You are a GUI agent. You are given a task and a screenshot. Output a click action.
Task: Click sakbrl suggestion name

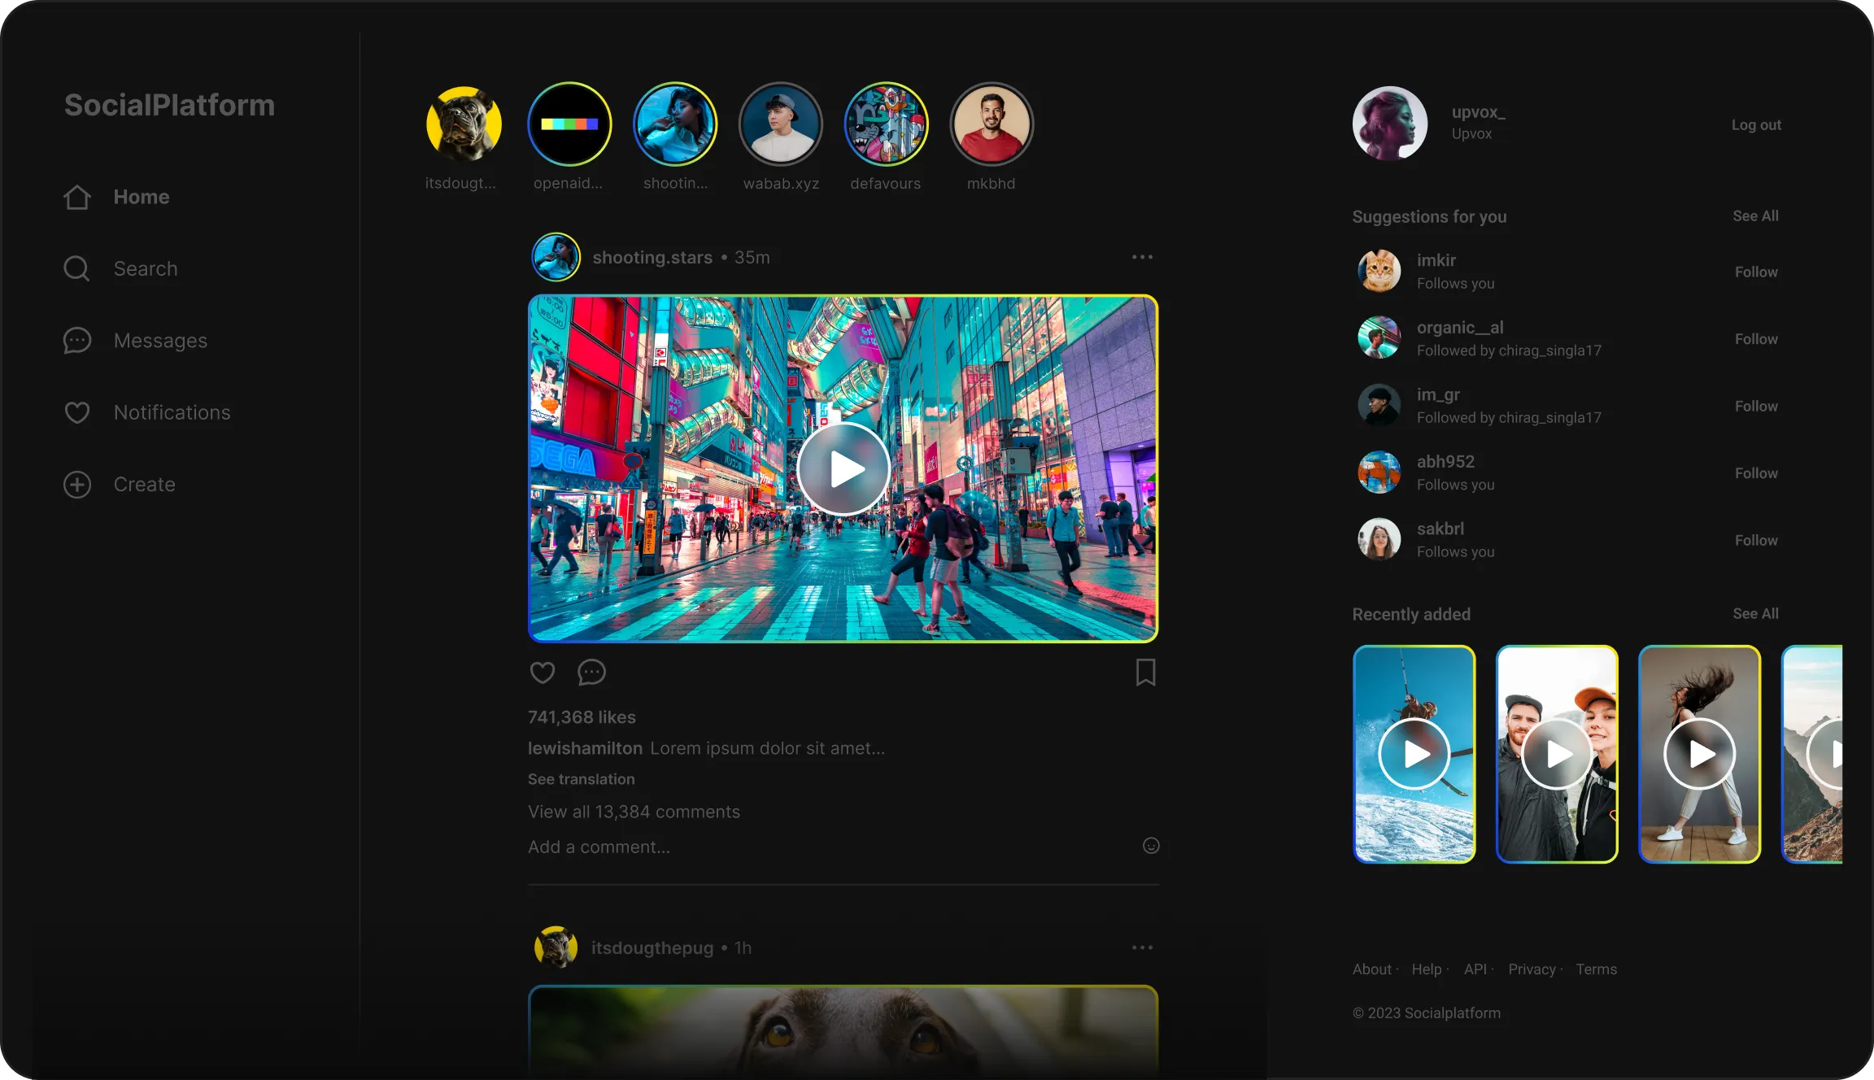click(1440, 529)
